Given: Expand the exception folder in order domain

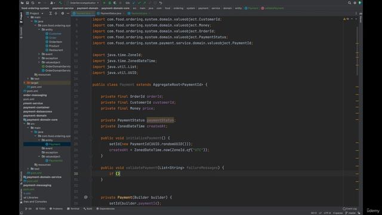Looking at the screenshot, I should (x=39, y=59).
